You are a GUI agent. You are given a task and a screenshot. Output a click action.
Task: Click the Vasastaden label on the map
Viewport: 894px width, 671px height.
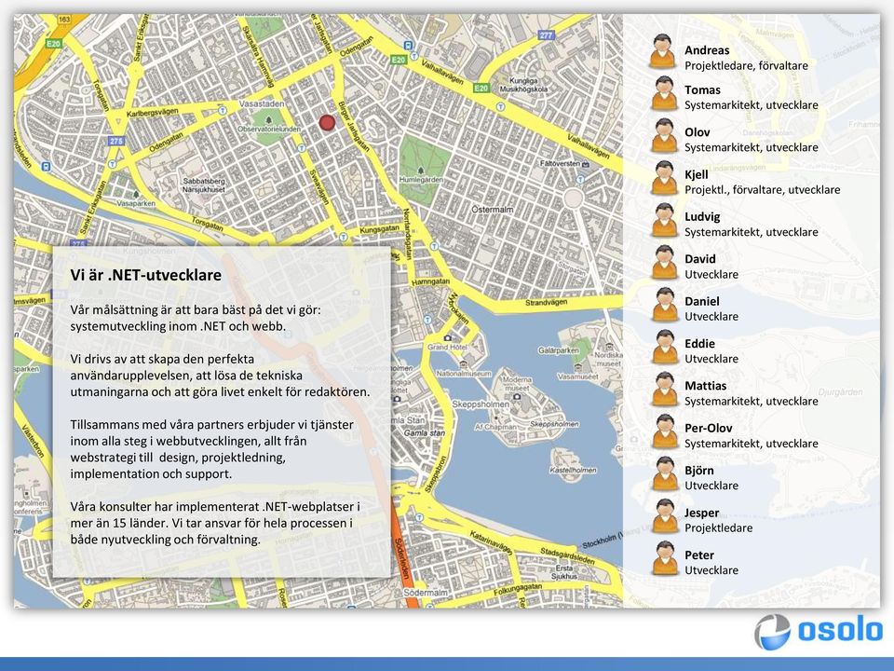pos(261,103)
